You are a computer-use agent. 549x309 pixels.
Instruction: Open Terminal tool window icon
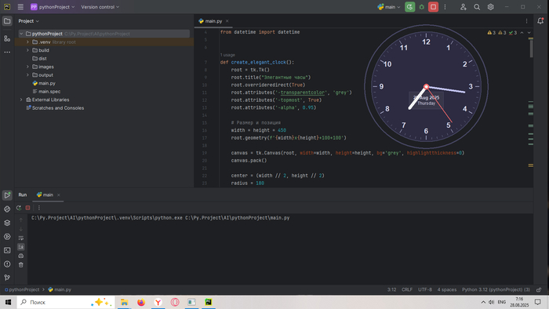7,250
